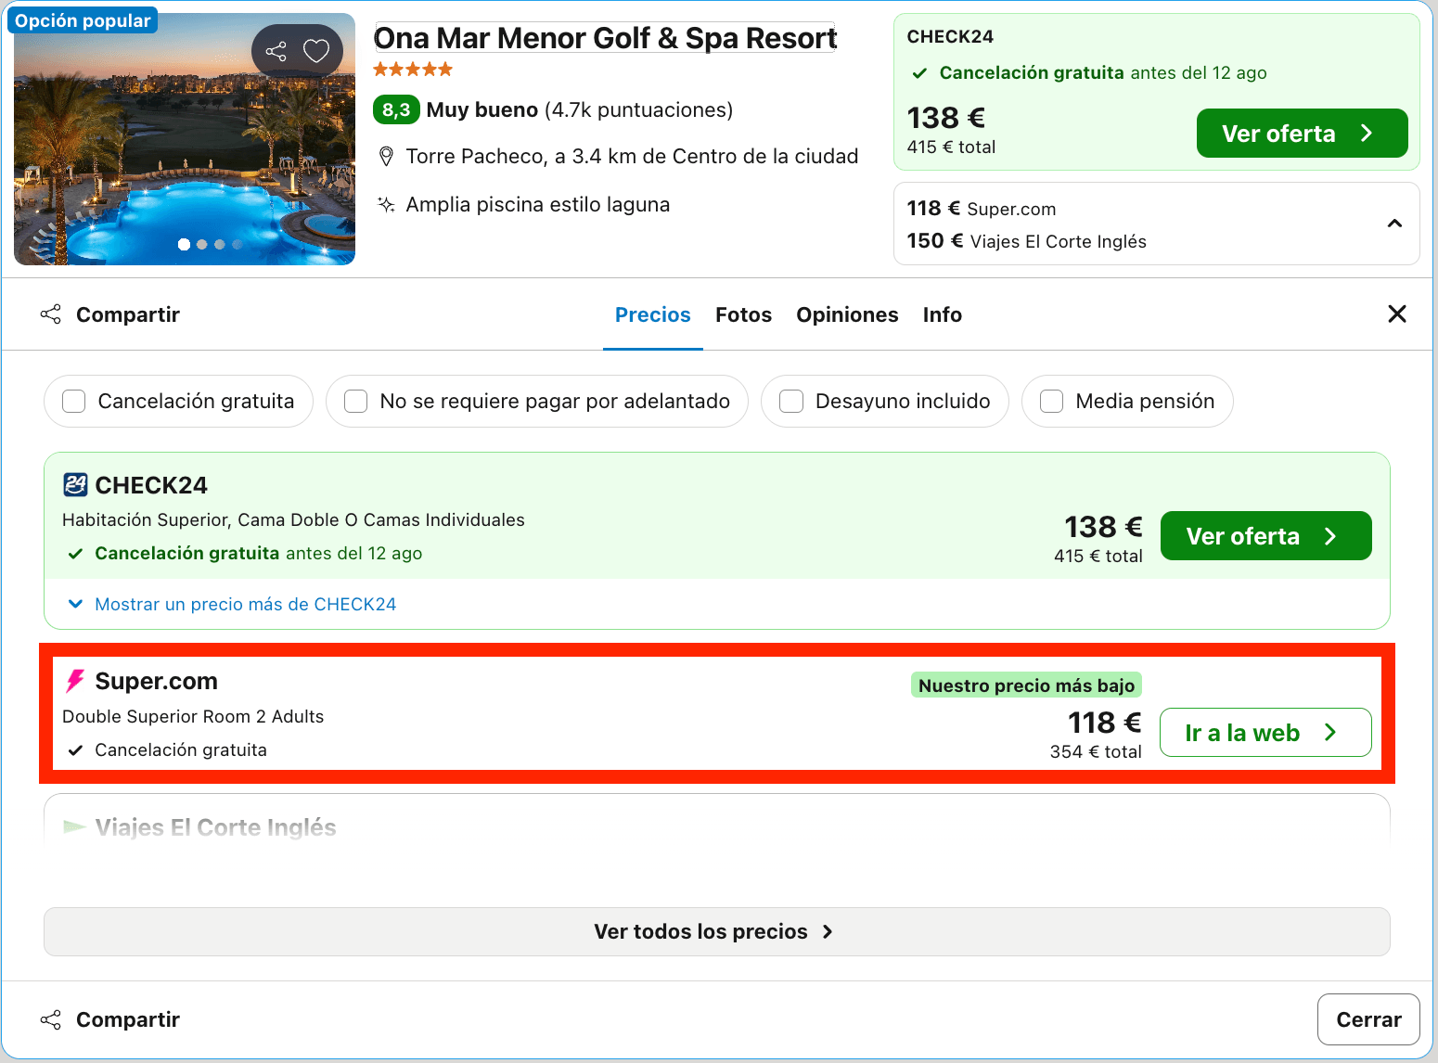Click the 118 € Super.com price line
Viewport: 1438px width, 1063px height.
point(982,209)
